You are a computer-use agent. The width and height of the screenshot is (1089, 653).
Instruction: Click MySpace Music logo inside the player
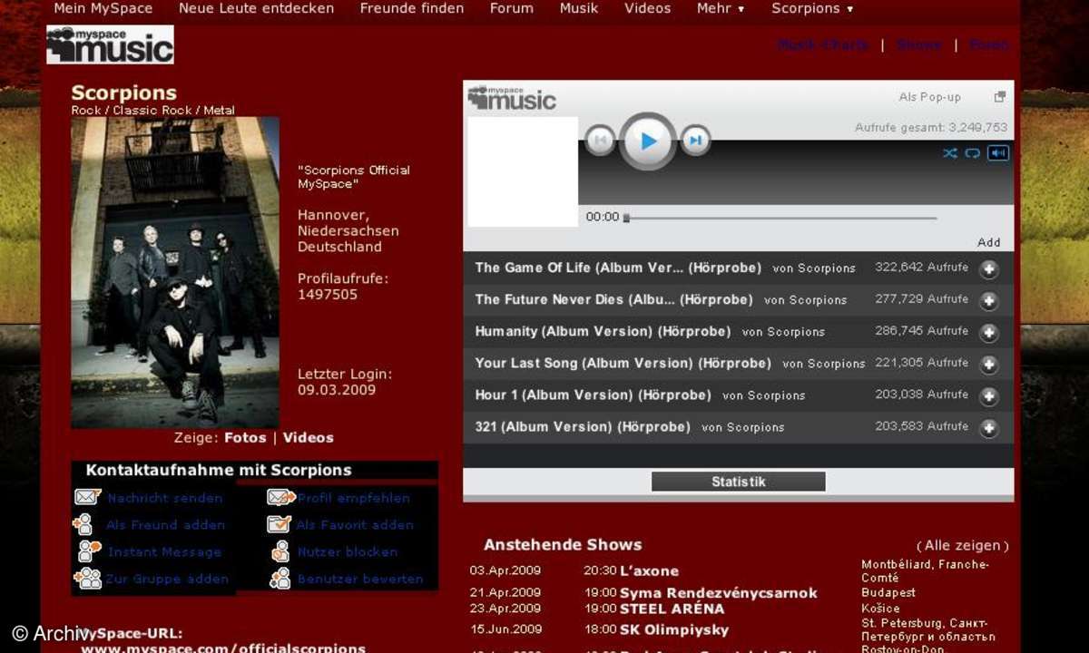pyautogui.click(x=512, y=98)
